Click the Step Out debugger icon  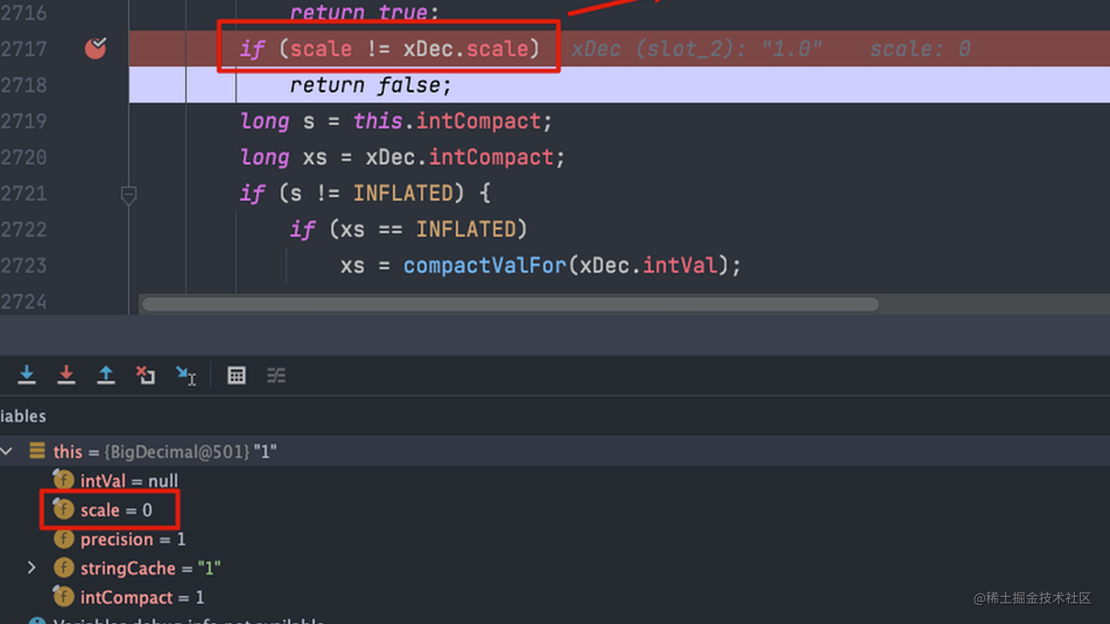pyautogui.click(x=106, y=375)
